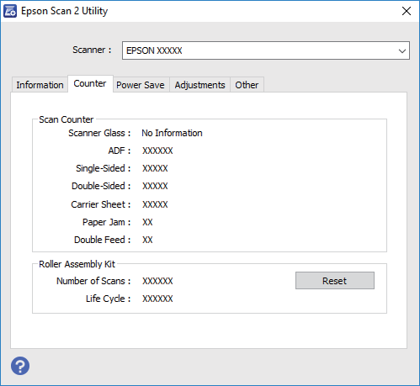Switch to the Information tab
This screenshot has height=386, width=420.
40,85
